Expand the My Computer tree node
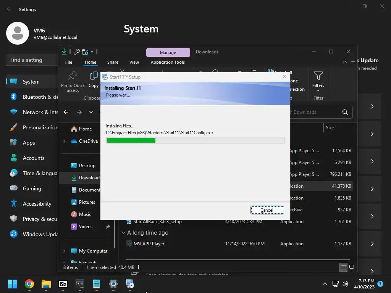This screenshot has width=391, height=293. (64, 251)
